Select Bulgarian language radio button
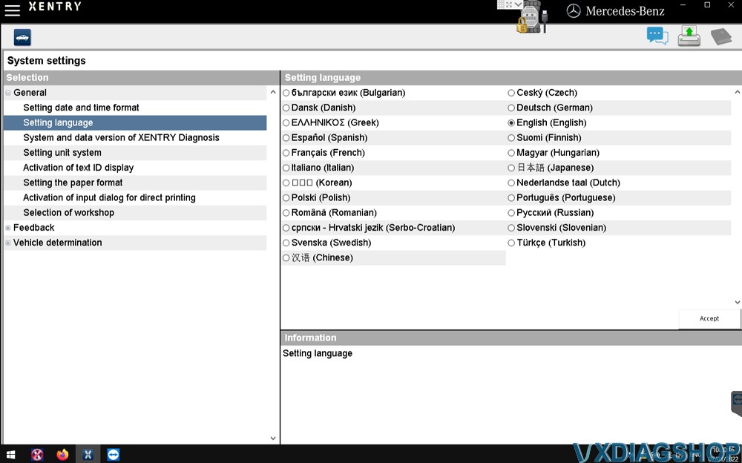The height and width of the screenshot is (463, 742). (x=286, y=93)
